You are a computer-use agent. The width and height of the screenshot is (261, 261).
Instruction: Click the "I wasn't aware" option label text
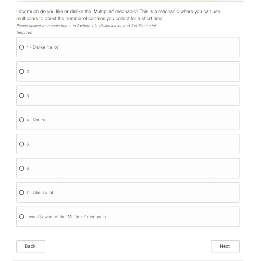point(66,217)
